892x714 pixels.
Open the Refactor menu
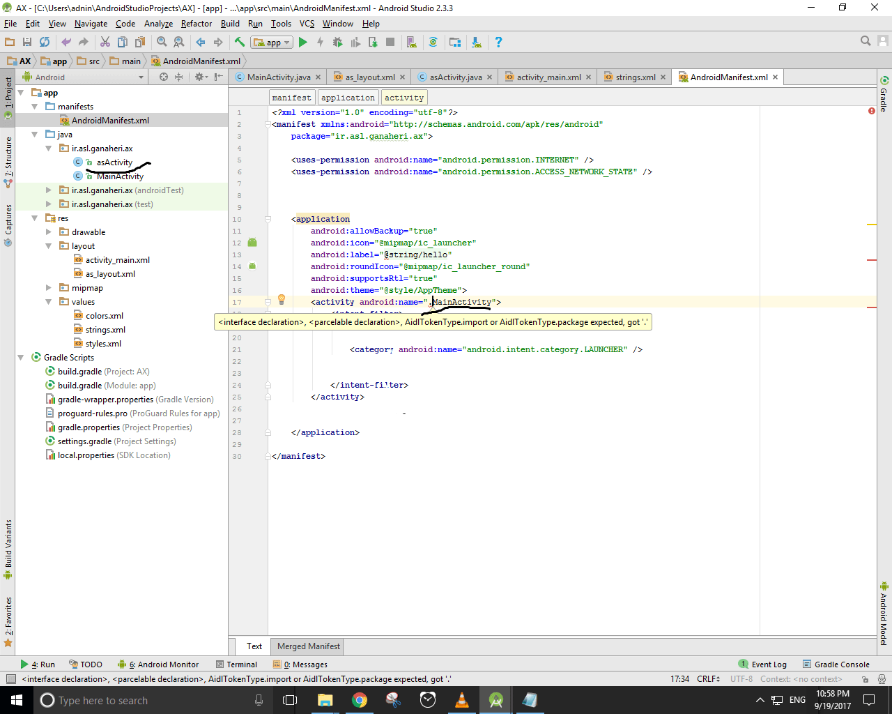coord(196,24)
